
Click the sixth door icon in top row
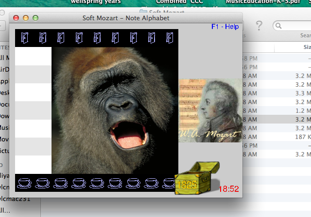(x=115, y=38)
